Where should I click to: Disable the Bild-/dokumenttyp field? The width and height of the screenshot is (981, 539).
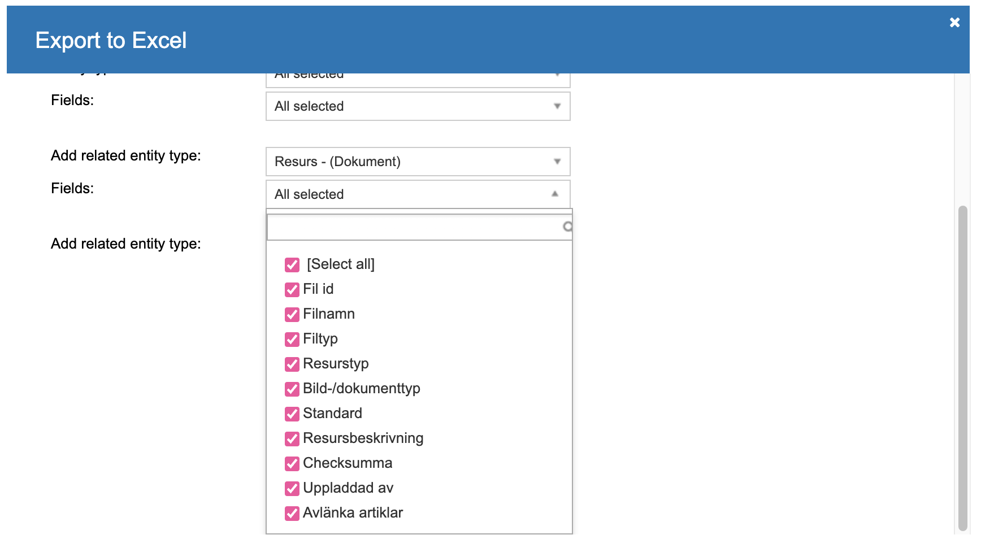(292, 389)
